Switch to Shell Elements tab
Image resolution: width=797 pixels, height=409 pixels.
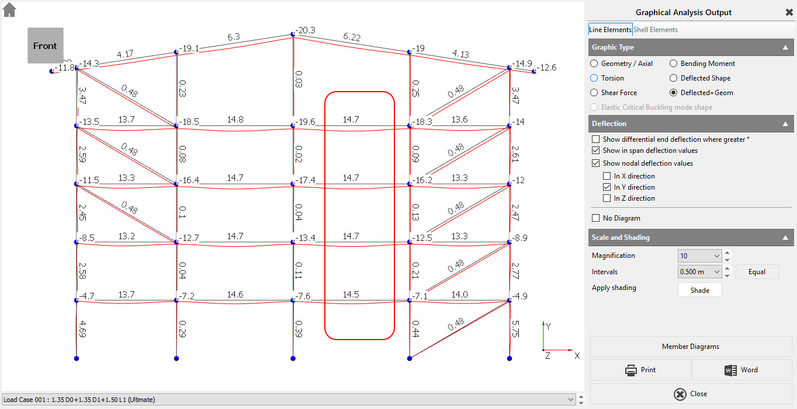656,30
